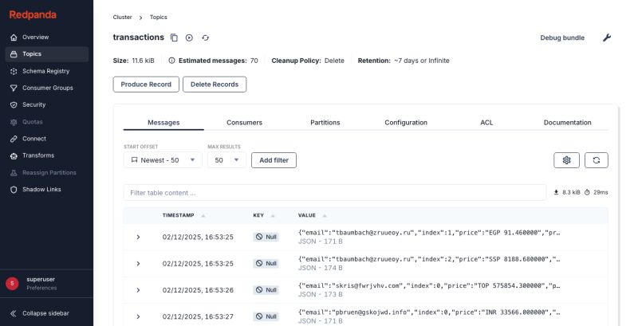This screenshot has width=638, height=326.
Task: Click the Add filter button
Action: pyautogui.click(x=274, y=160)
